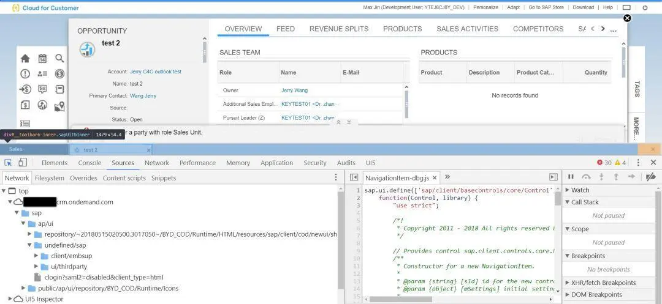The height and width of the screenshot is (304, 662).
Task: Open Jerry C4C outlook test account link
Action: coord(156,72)
